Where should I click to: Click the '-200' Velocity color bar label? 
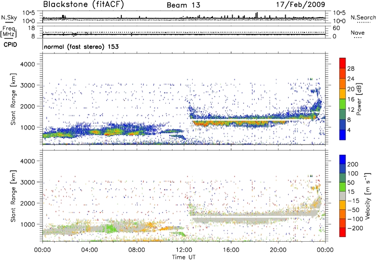355,228
